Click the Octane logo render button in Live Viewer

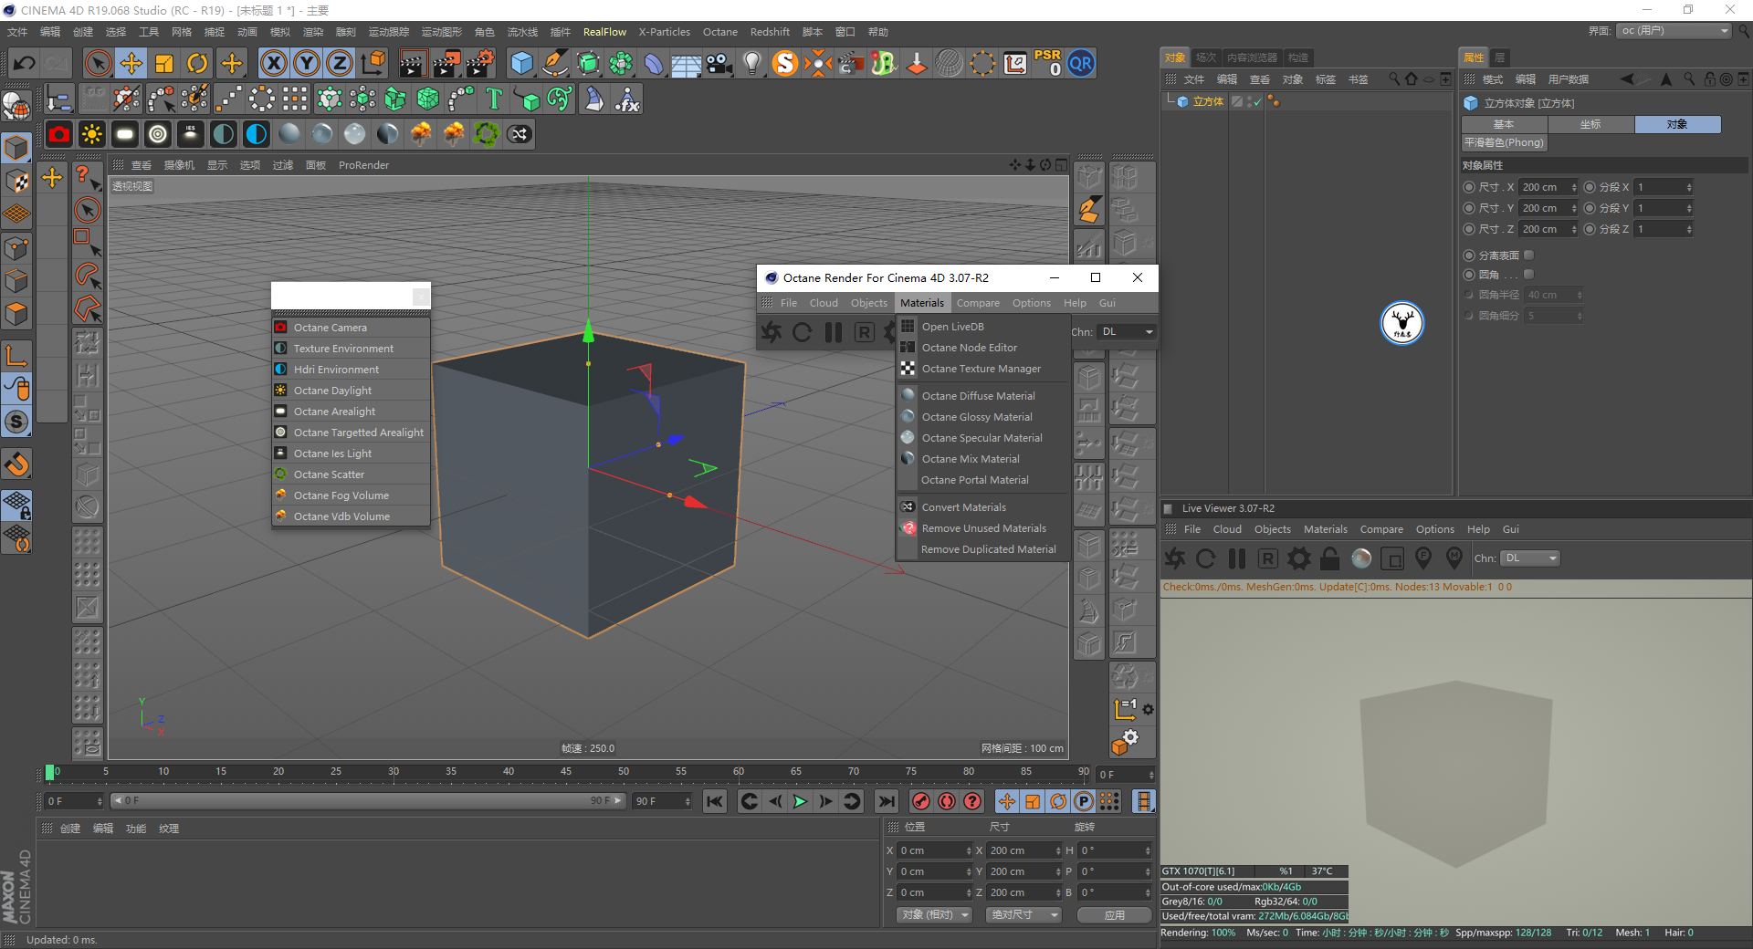click(x=1175, y=558)
